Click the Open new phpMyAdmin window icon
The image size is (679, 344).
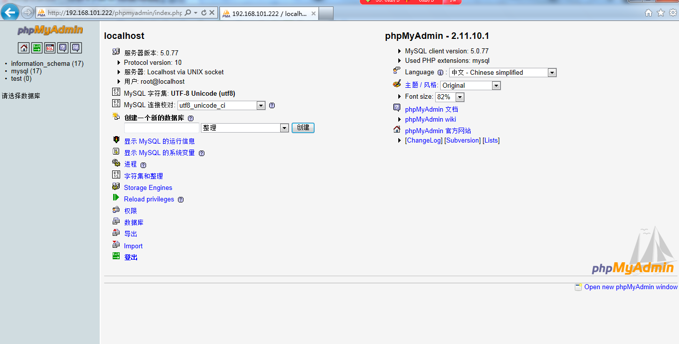coord(578,287)
